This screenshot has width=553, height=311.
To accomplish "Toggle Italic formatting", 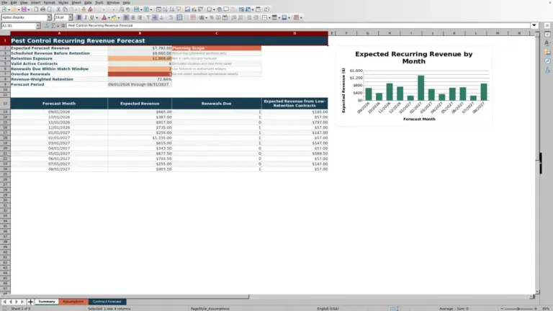I will 86,17.
